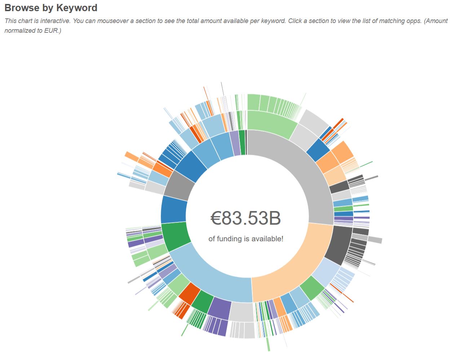Click the green inner-ring segment on left
The height and width of the screenshot is (363, 456).
176,236
